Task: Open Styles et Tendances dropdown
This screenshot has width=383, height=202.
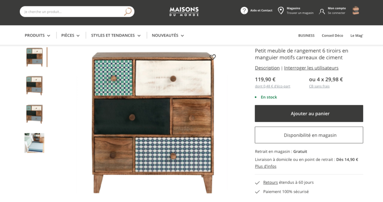Action: [116, 35]
